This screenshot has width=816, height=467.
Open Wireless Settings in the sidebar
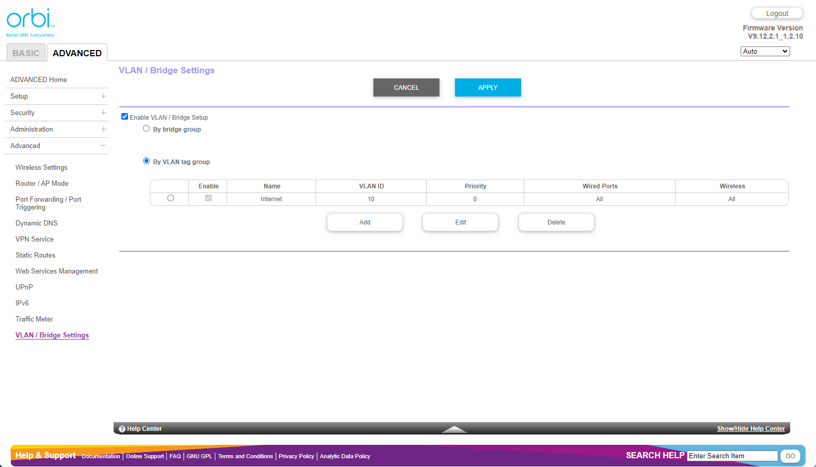tap(41, 168)
